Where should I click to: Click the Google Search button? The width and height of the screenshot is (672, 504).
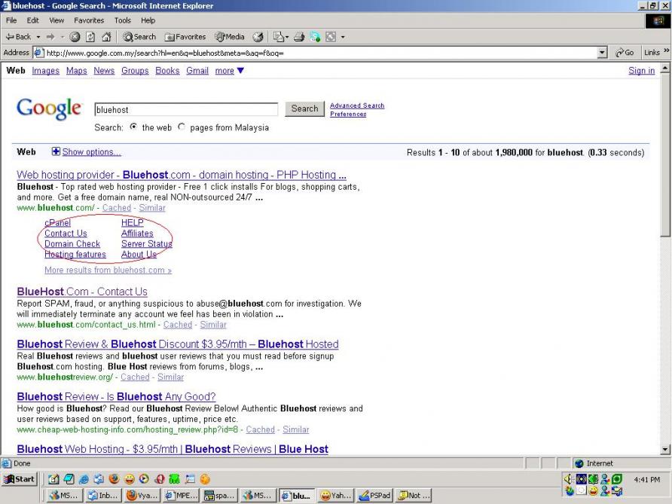coord(304,108)
